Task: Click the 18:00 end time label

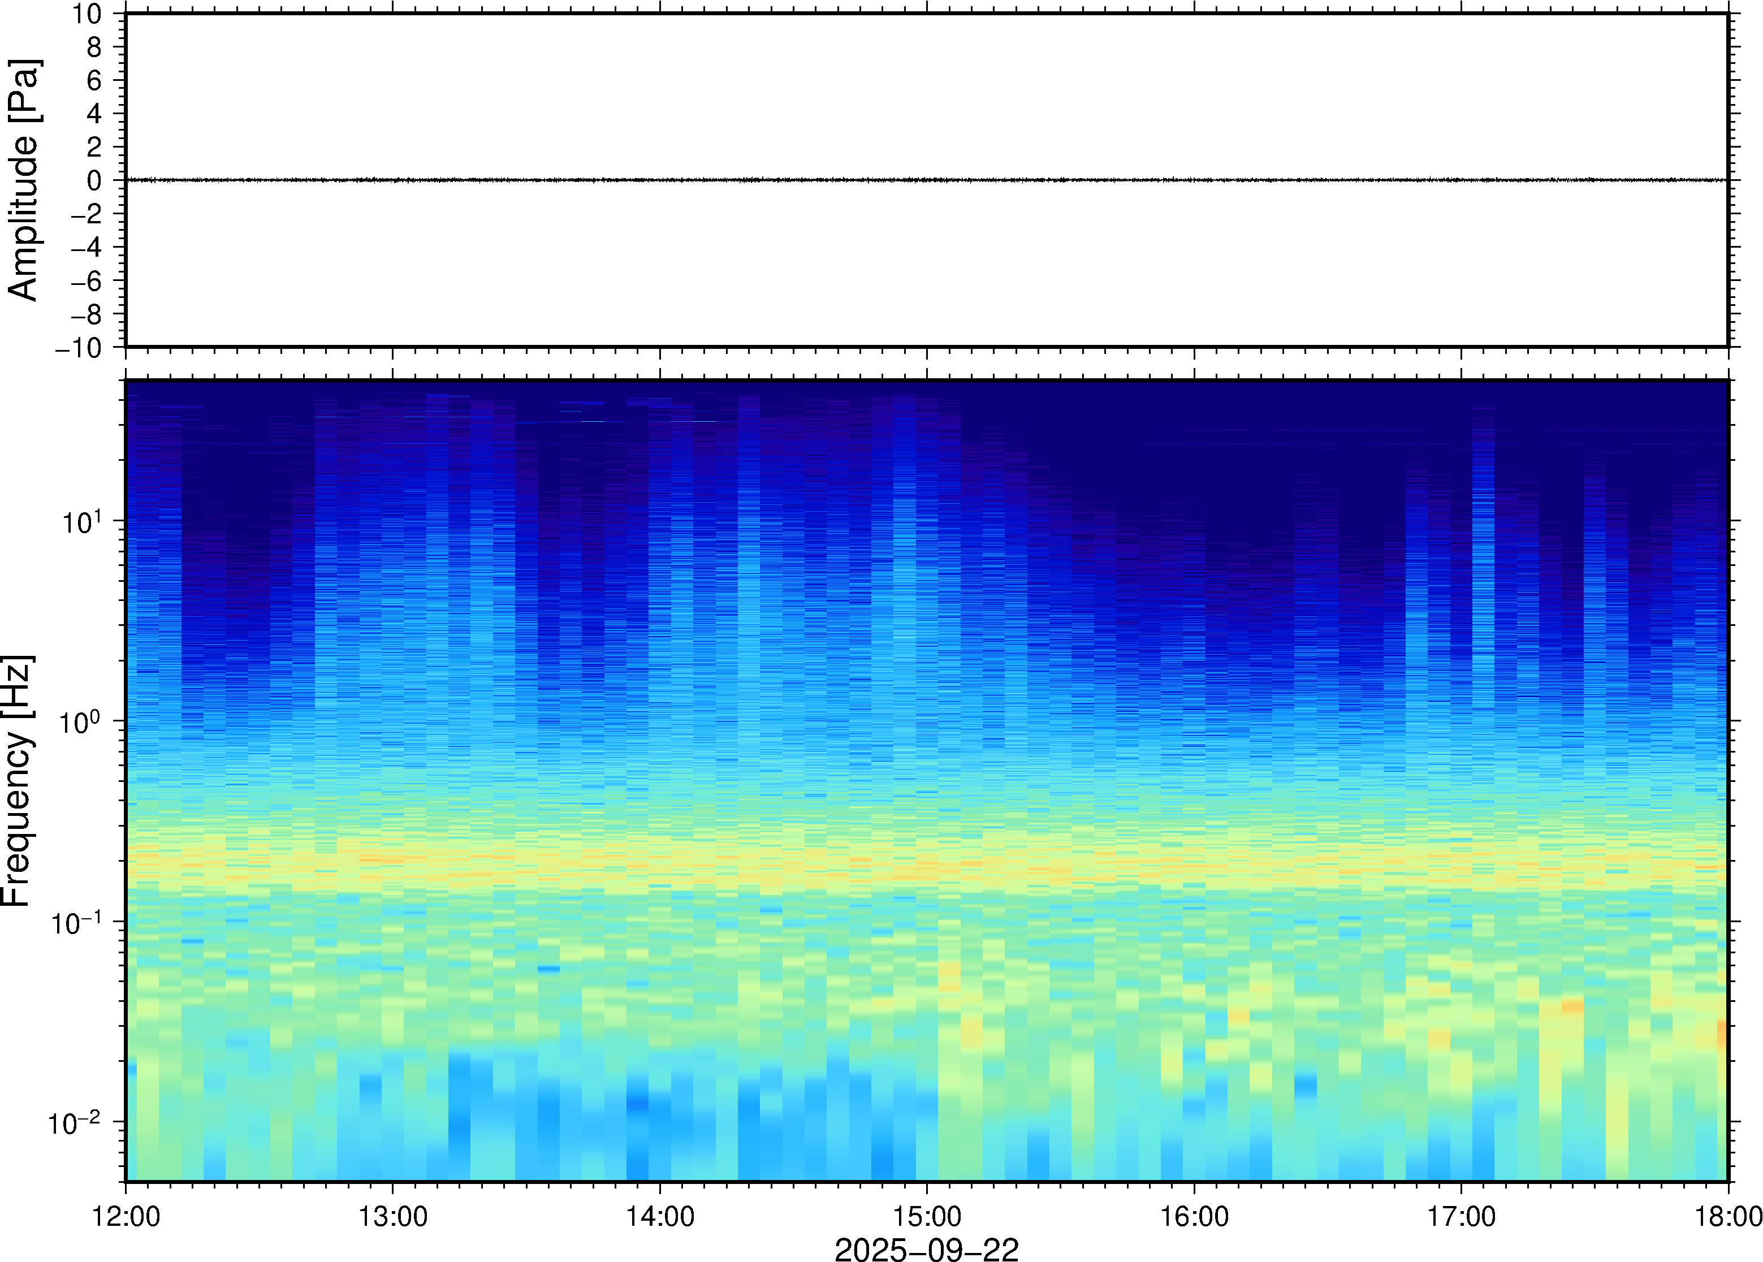Action: [1728, 1216]
